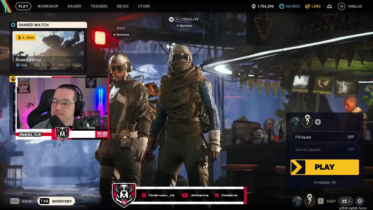Open INVENTORY with the TAB button
The height and width of the screenshot is (210, 373).
[56, 201]
